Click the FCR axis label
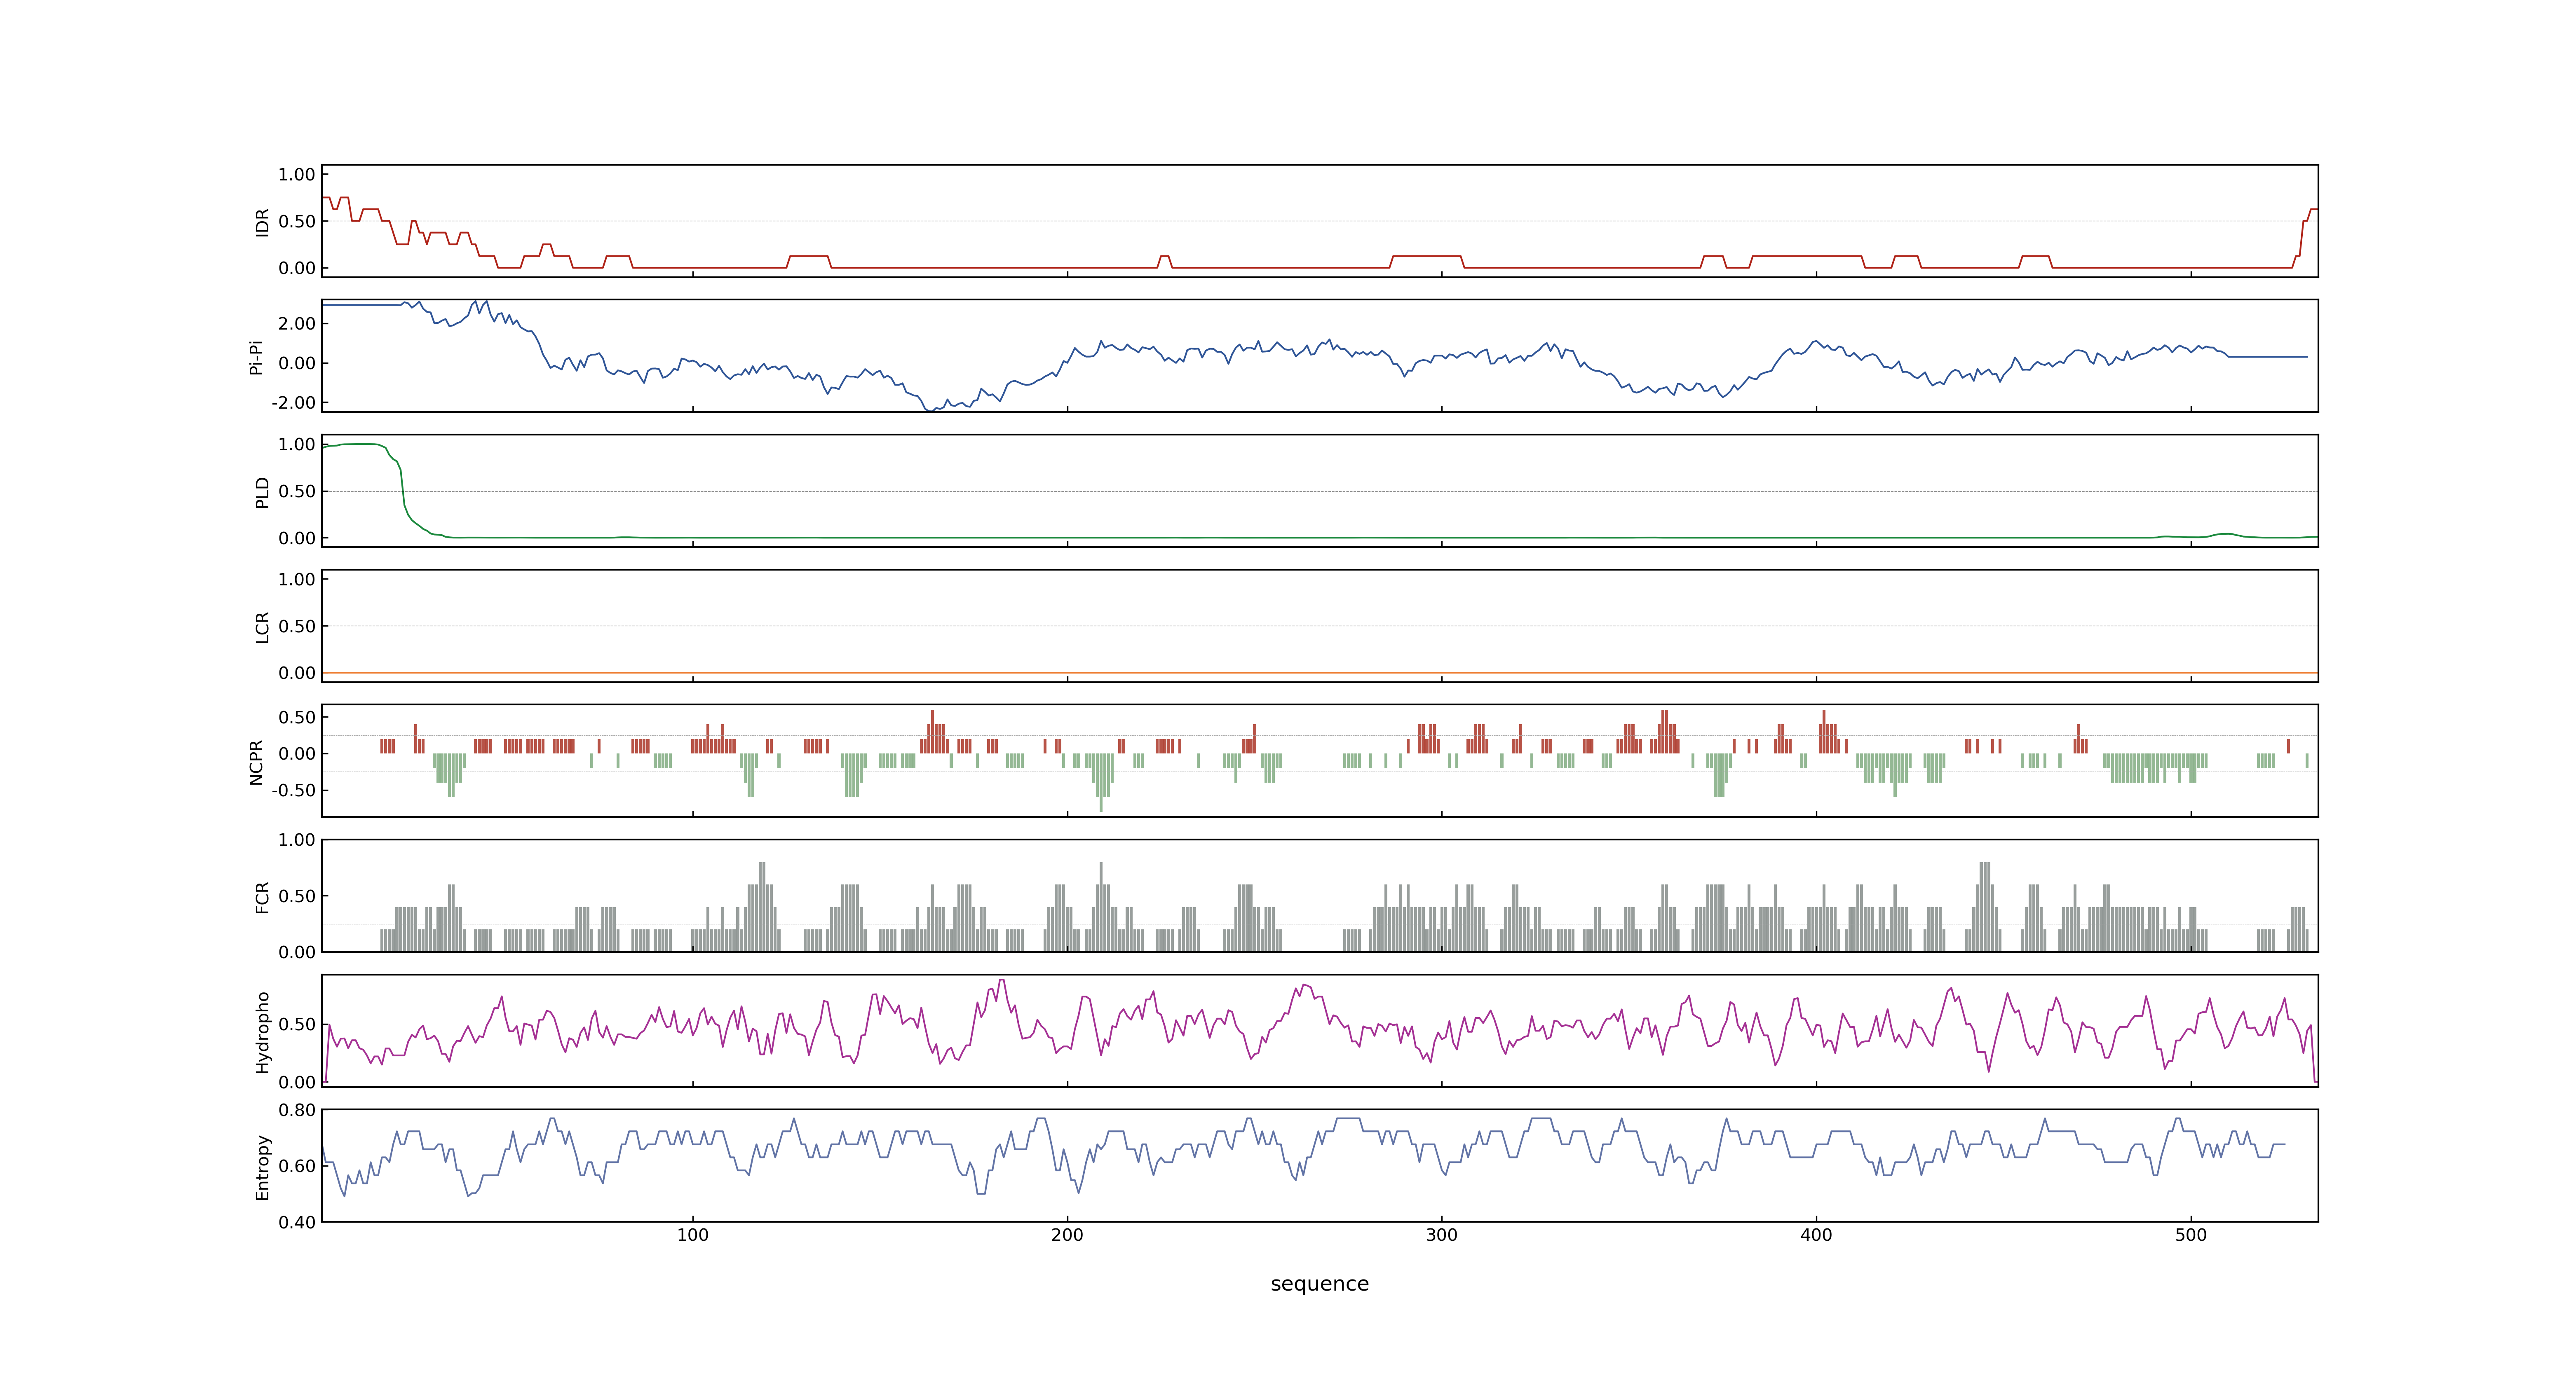 [262, 896]
